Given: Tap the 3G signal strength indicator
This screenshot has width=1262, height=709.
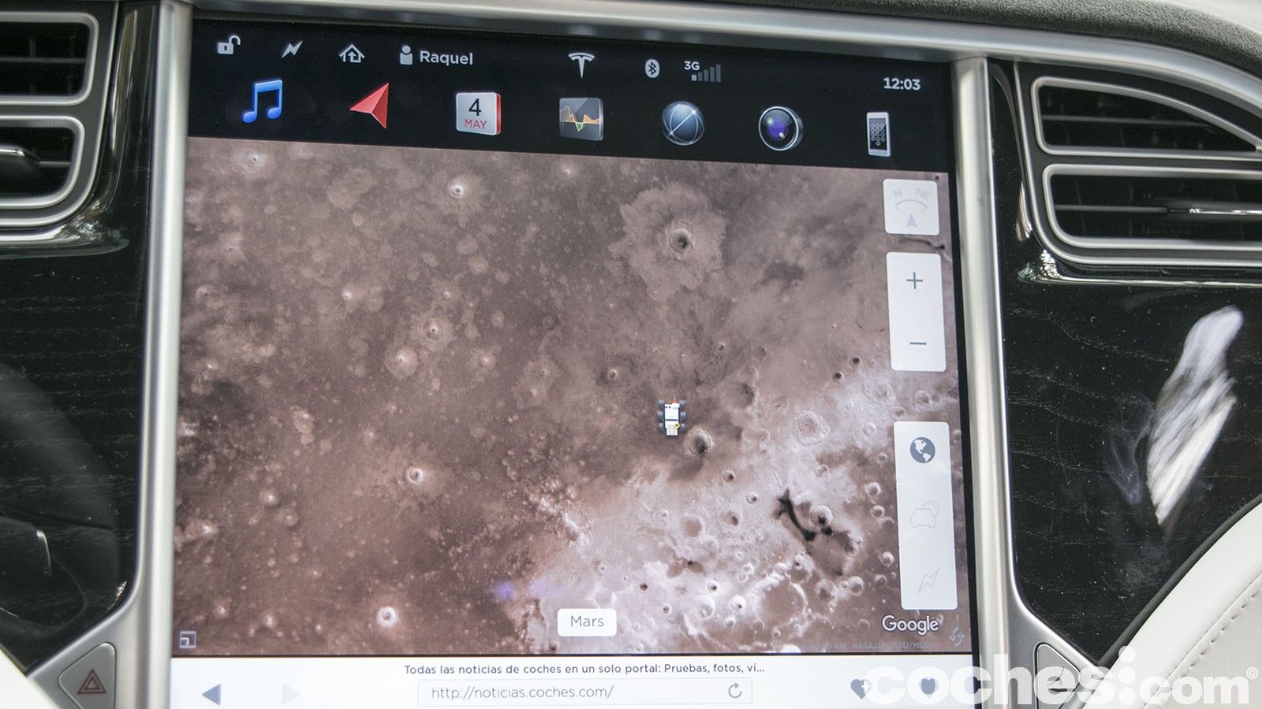Looking at the screenshot, I should point(702,70).
